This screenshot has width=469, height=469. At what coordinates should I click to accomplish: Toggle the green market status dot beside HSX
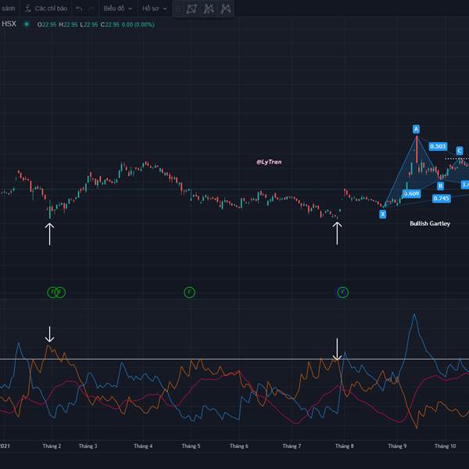point(26,24)
